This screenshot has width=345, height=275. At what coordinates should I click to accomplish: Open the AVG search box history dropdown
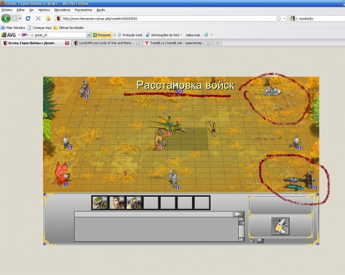89,35
